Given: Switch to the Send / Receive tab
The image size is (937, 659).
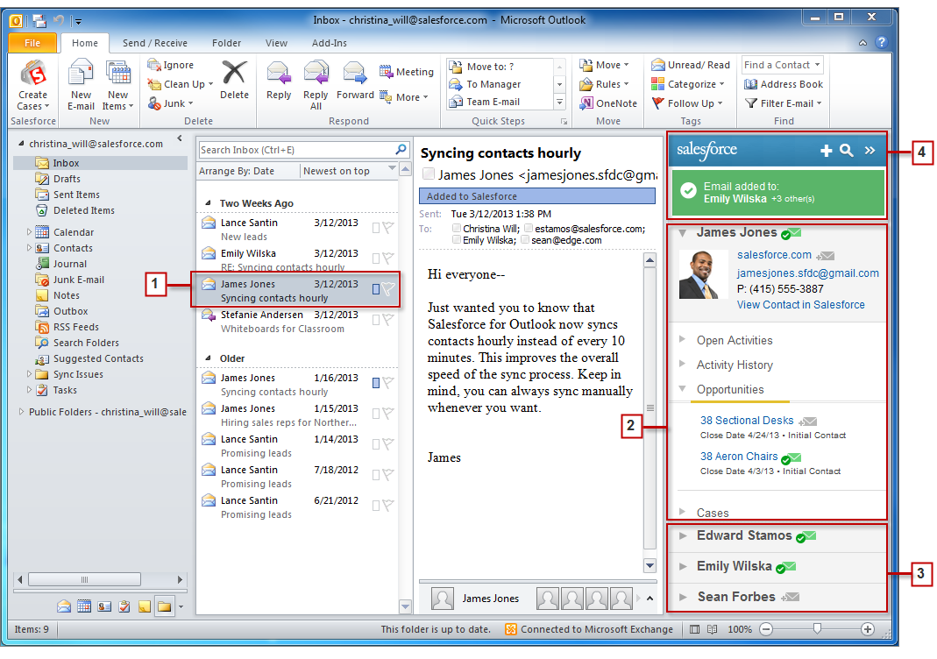Looking at the screenshot, I should [155, 43].
